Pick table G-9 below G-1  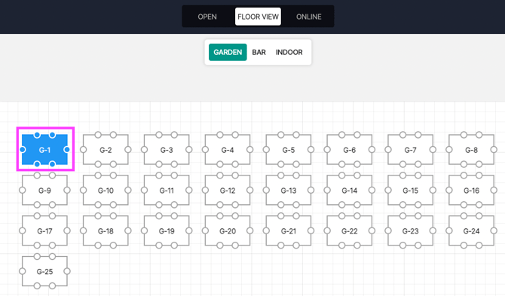click(44, 190)
